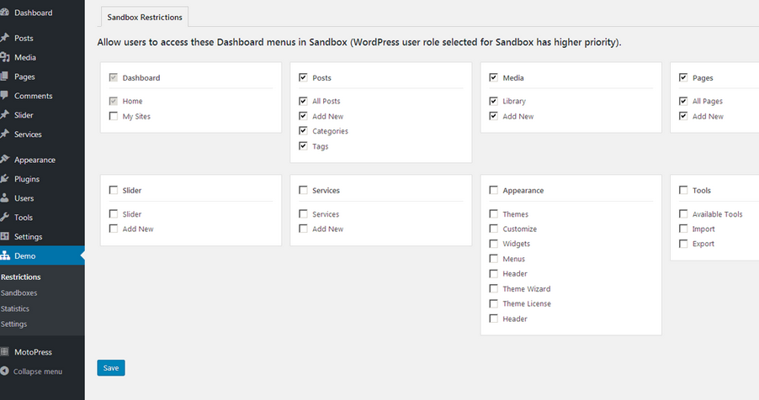Open Sandboxes submenu under Demo
Screen dimensions: 759x400
tap(19, 292)
